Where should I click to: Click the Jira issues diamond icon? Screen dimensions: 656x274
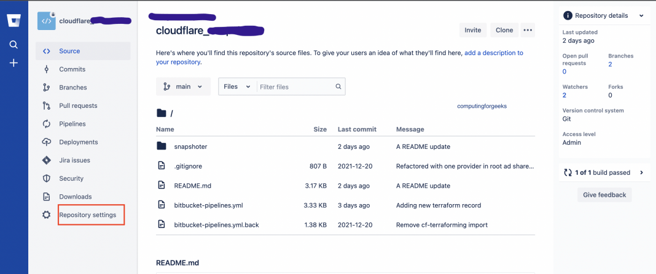pos(46,161)
